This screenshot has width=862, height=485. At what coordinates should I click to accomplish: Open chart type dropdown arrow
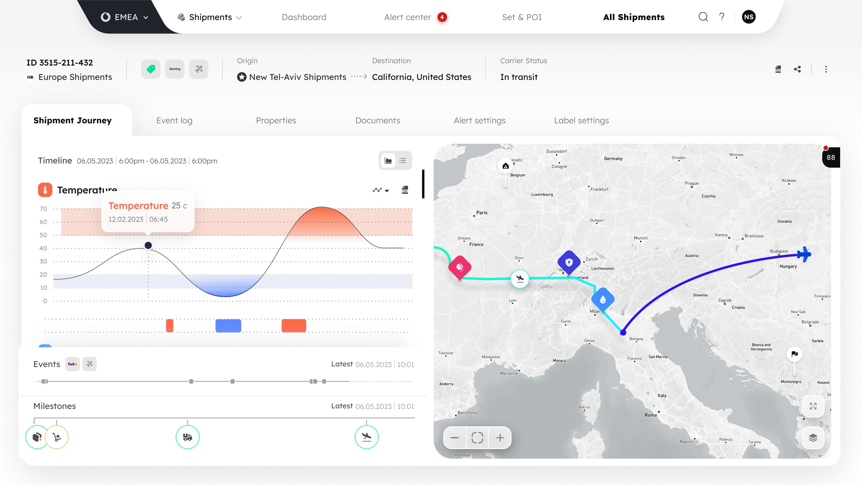coord(387,190)
